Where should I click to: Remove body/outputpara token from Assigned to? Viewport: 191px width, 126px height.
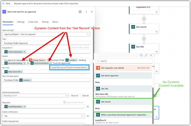(25, 52)
